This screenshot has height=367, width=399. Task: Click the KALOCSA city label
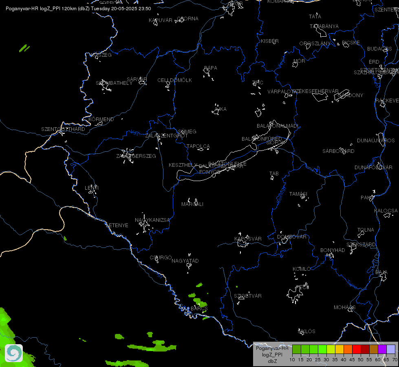point(386,211)
